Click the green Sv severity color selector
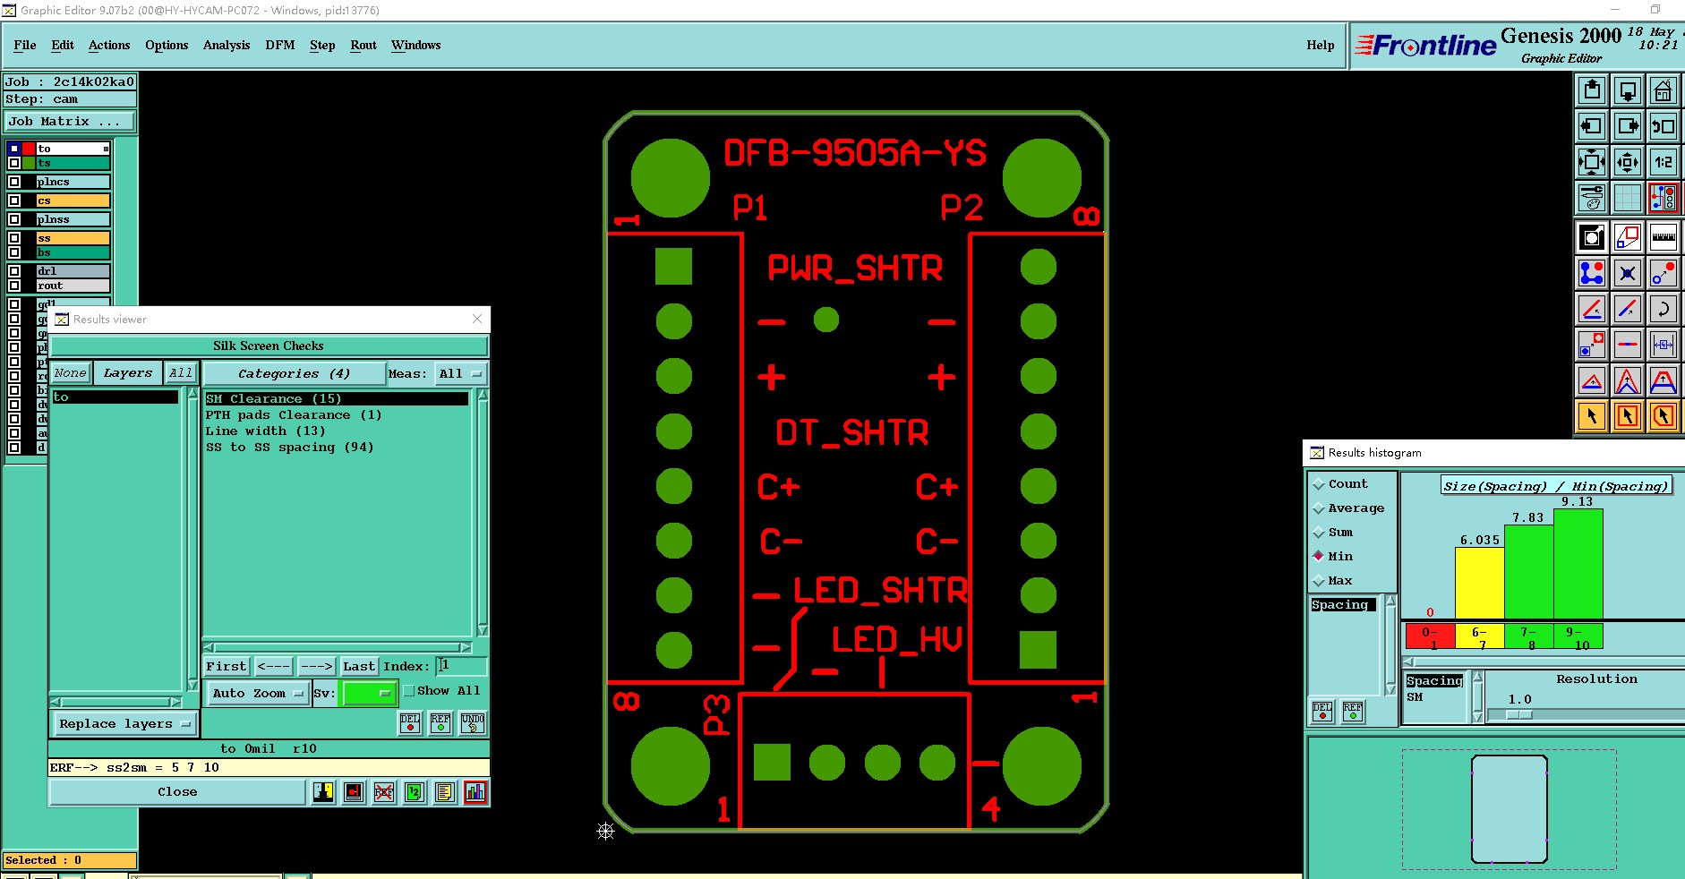Screen dimensions: 1685x879 click(369, 693)
